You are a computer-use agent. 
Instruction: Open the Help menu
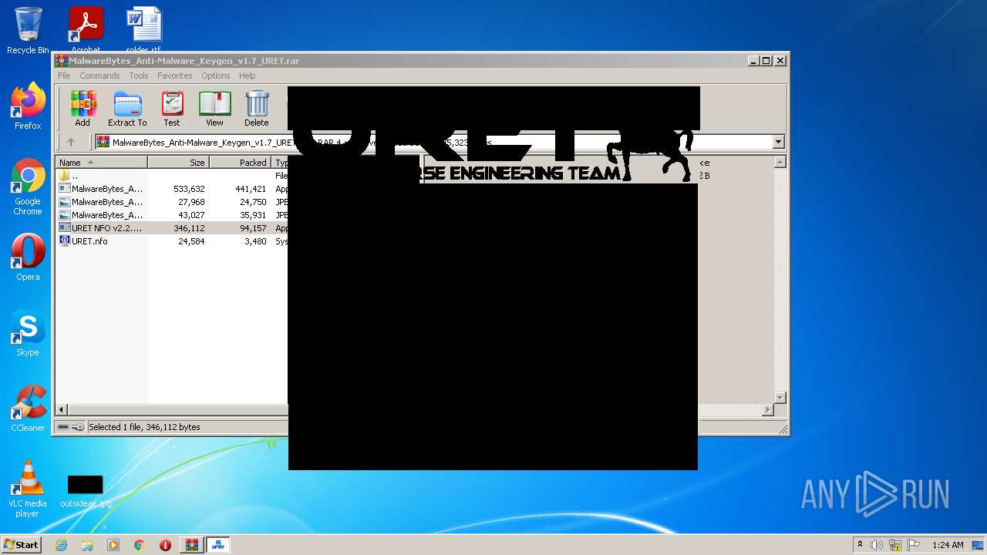point(247,76)
